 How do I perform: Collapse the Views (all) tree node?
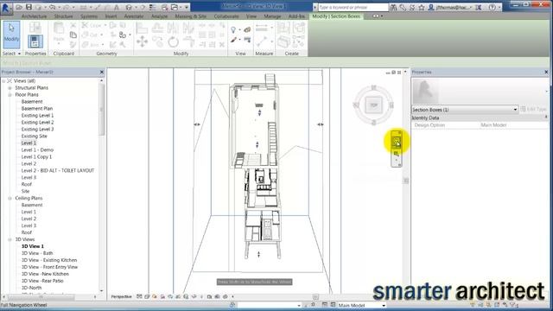(3, 80)
